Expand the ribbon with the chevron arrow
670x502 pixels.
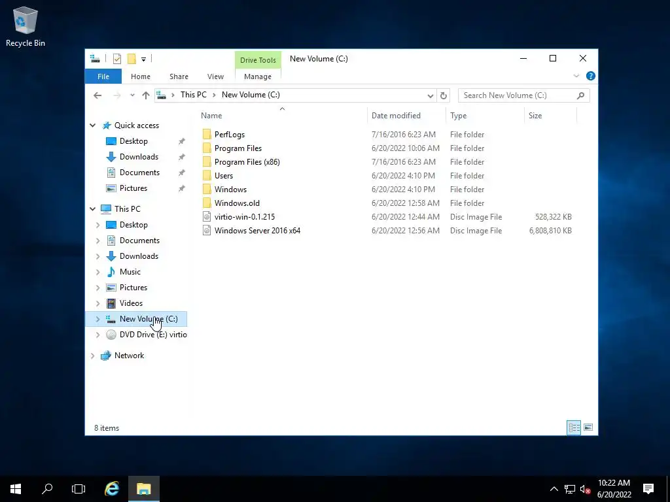576,76
